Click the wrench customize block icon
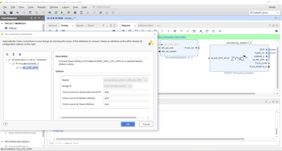 click(x=187, y=31)
